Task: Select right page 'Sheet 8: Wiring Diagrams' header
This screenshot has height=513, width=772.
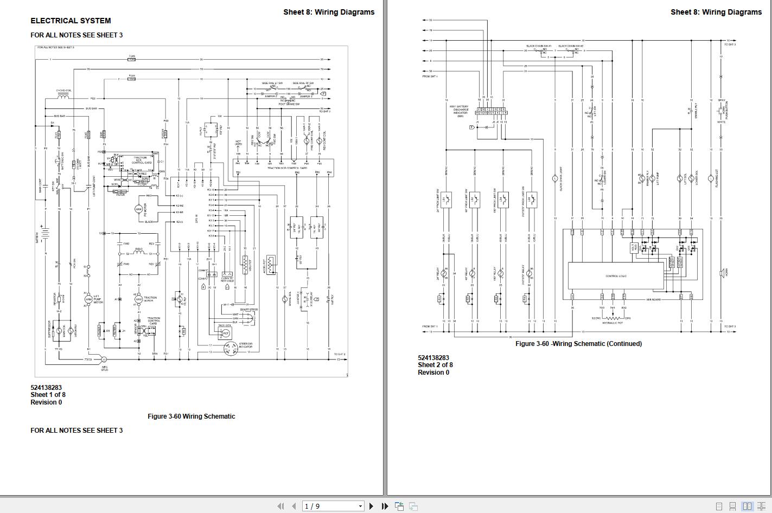Action: (x=716, y=12)
